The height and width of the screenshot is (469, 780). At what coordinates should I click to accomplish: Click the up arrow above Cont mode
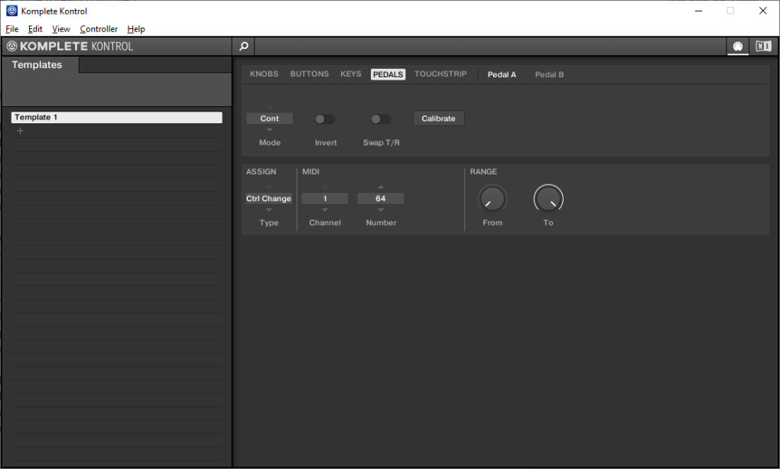270,107
